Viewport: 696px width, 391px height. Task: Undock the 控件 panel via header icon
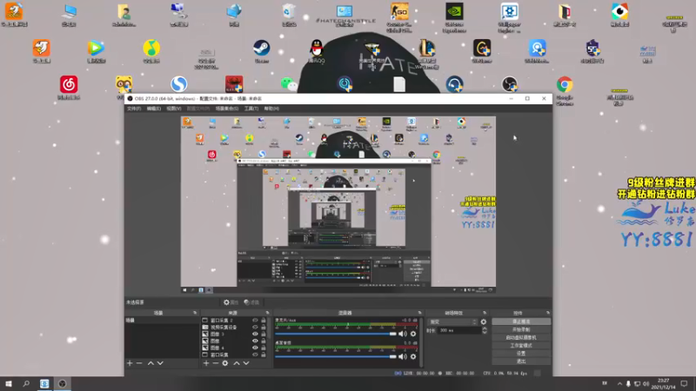[x=548, y=313]
